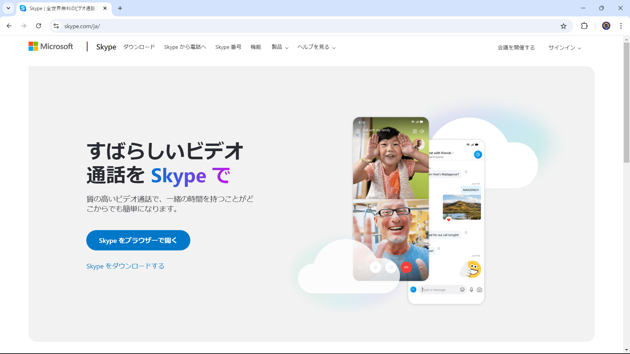Open a new browser tab

tap(120, 8)
